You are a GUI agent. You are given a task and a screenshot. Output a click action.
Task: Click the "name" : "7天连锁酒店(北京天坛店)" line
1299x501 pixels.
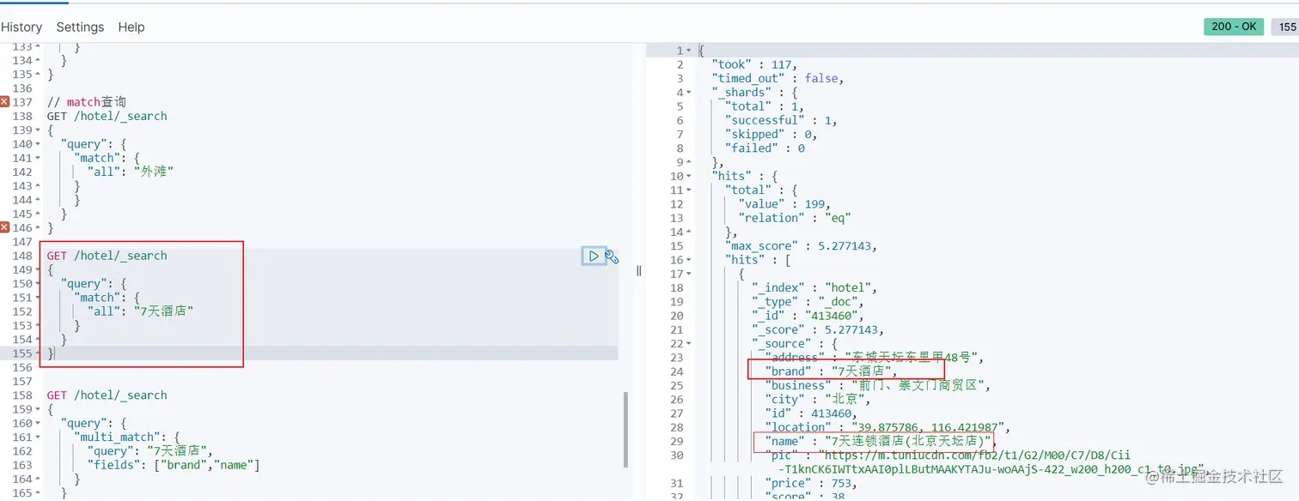[x=879, y=441]
